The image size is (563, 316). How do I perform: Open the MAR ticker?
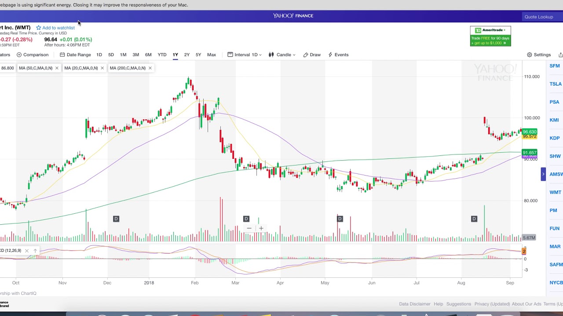coord(555,246)
